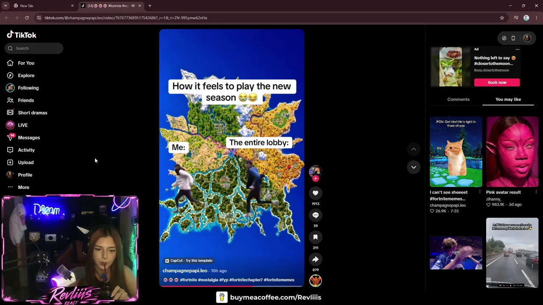Open options for Pink avatar result video

click(x=536, y=192)
